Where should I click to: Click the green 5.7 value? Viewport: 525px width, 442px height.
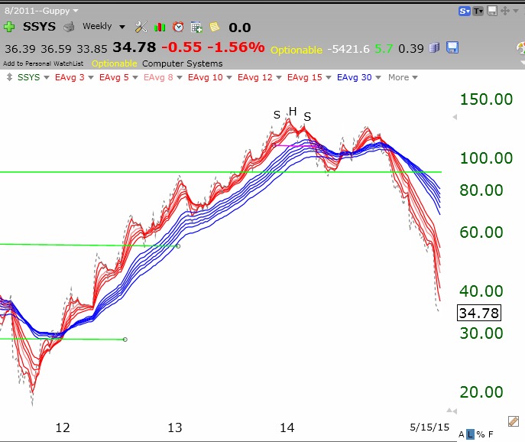click(384, 49)
